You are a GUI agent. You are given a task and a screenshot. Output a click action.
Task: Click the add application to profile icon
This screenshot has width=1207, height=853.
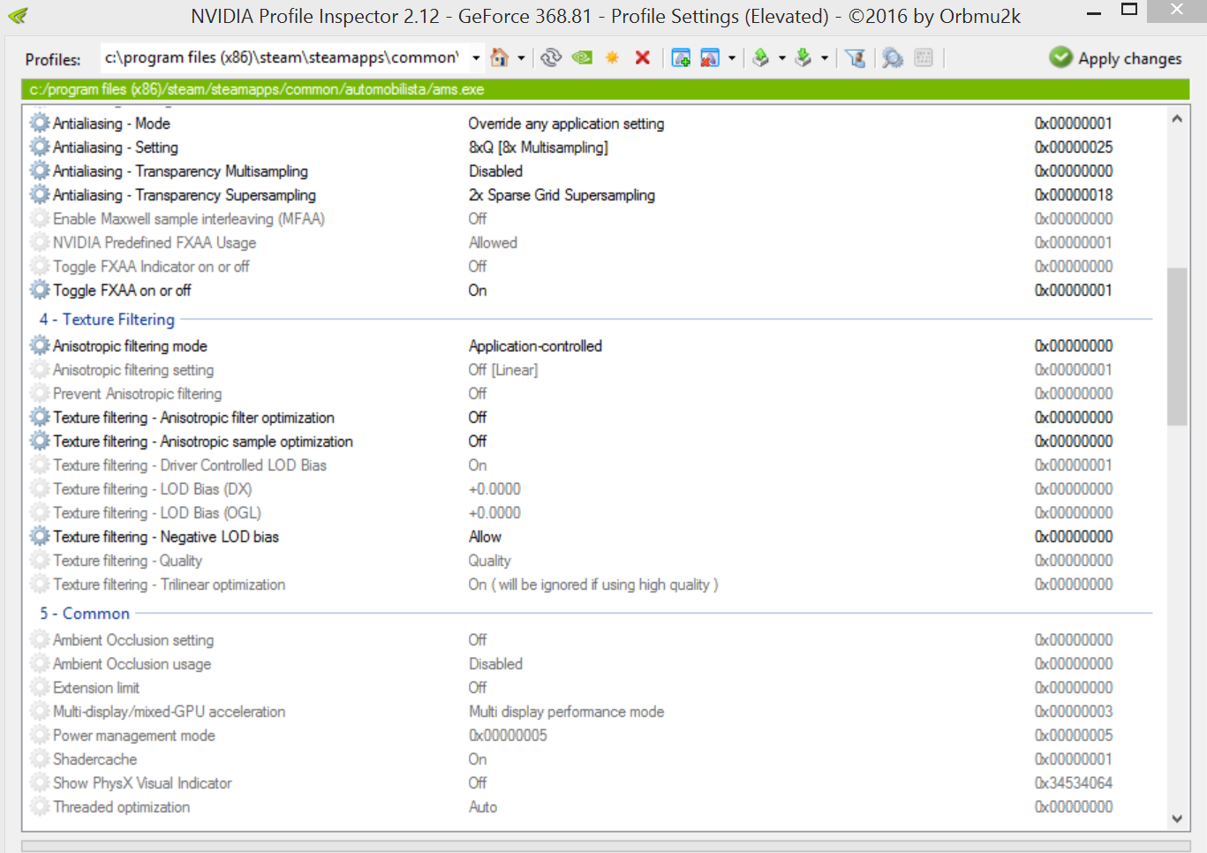(681, 58)
